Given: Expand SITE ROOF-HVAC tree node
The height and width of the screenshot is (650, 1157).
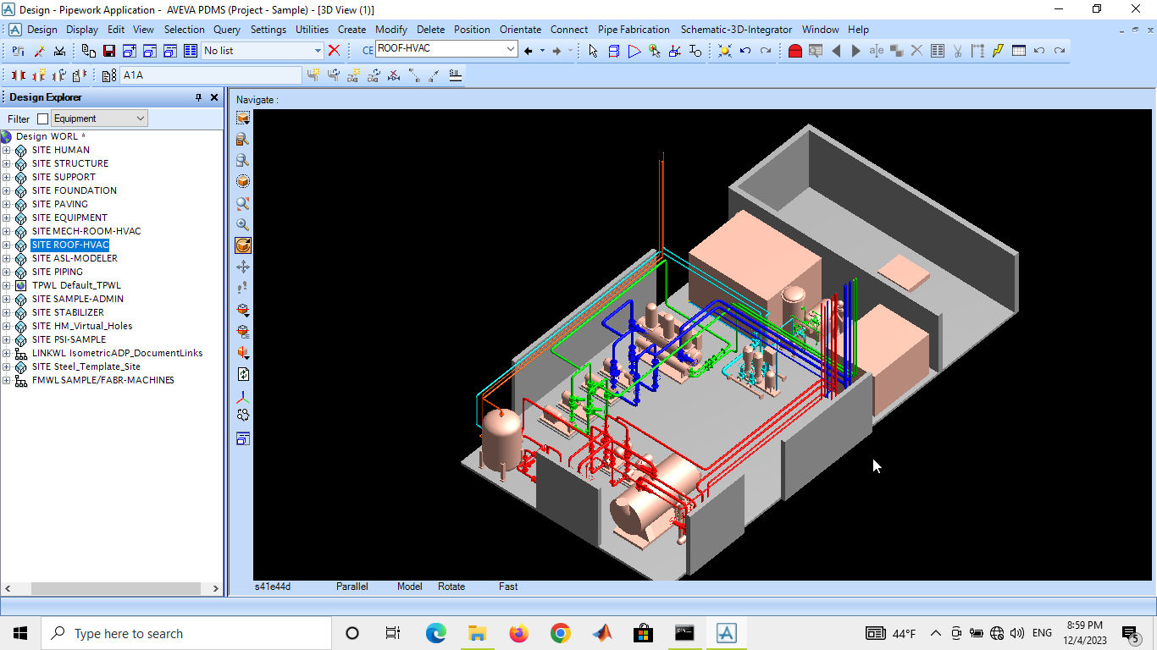Looking at the screenshot, I should pyautogui.click(x=7, y=245).
